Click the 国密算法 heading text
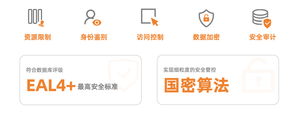 click(x=196, y=85)
